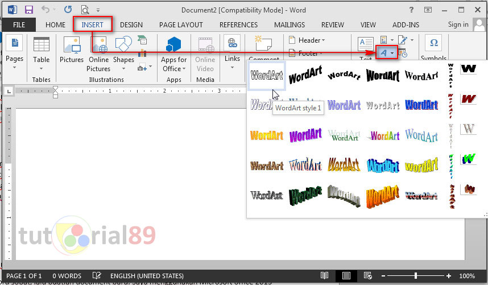
Task: Click the Undo history dropdown arrow
Action: [54, 10]
